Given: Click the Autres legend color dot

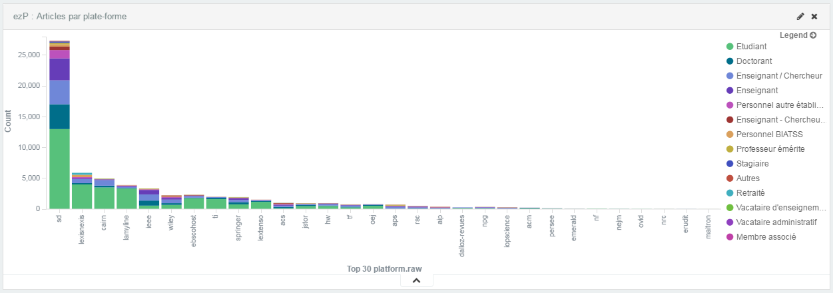Looking at the screenshot, I should (730, 178).
